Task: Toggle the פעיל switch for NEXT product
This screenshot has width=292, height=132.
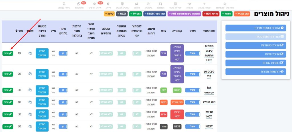Action: pos(193,126)
